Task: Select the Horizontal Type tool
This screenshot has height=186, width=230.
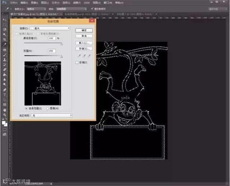Action: pos(5,95)
